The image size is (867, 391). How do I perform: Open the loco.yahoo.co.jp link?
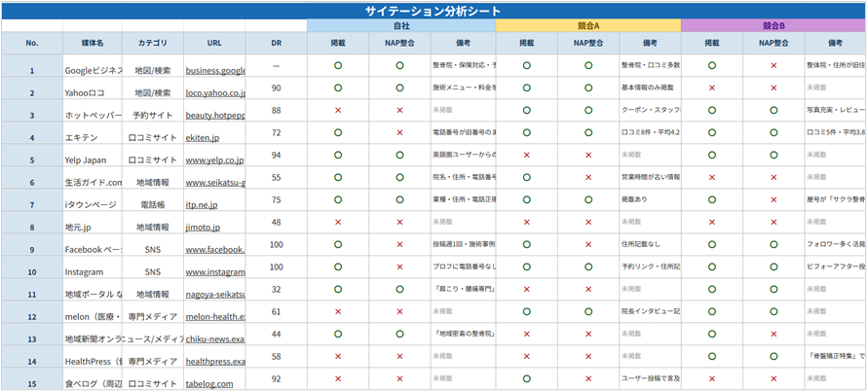[x=215, y=93]
